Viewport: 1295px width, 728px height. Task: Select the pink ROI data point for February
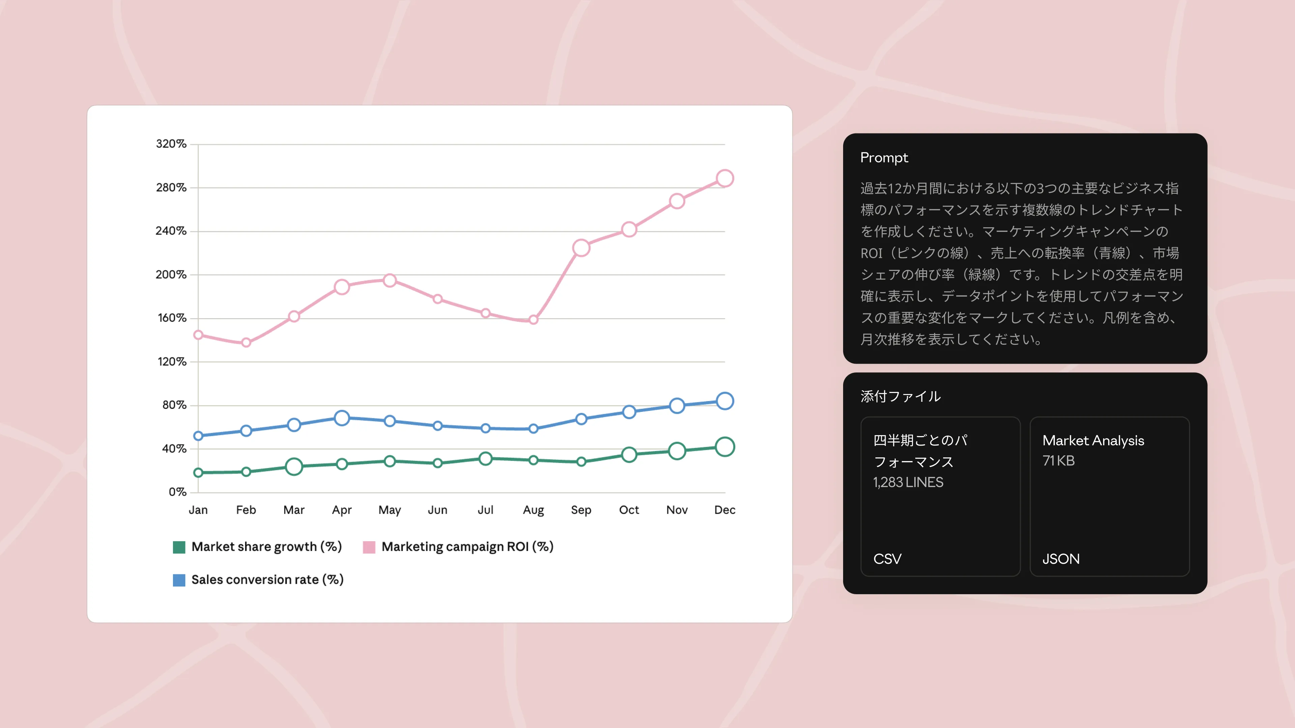click(246, 343)
